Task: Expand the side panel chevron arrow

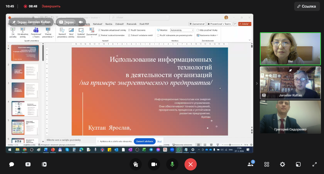Action: pos(257,83)
